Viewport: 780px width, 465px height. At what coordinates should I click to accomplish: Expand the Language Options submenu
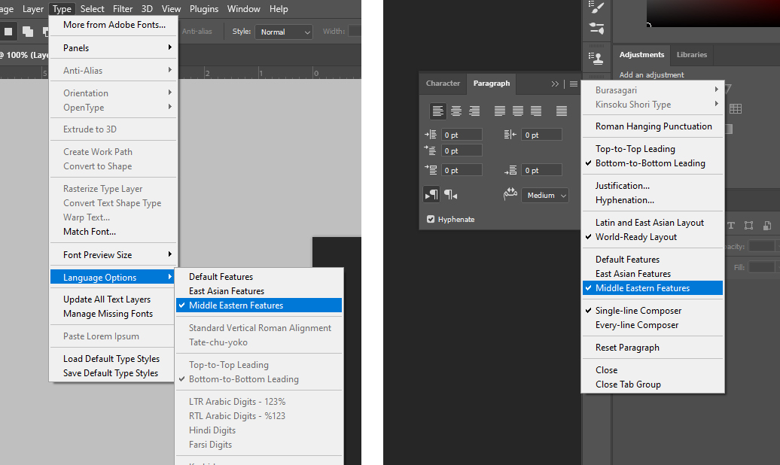[x=114, y=278]
